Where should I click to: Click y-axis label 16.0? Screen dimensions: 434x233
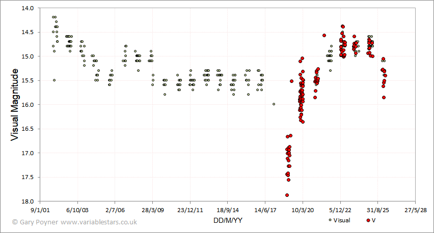[28, 105]
